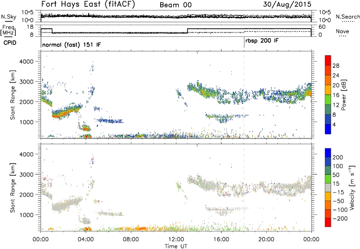Pick the 16–20 dB yellow Power swatch
This screenshot has width=360, height=249.
point(328,90)
